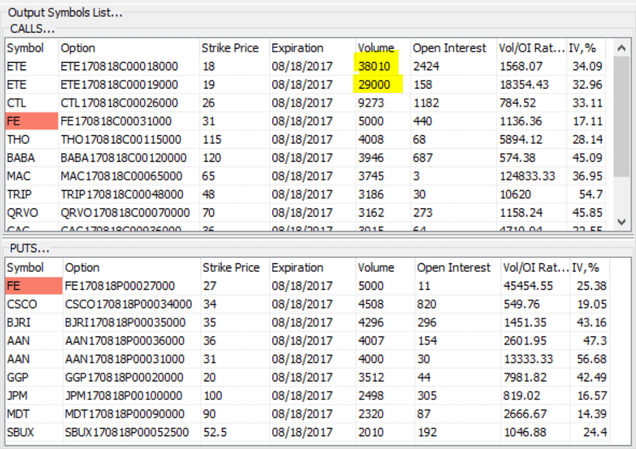This screenshot has width=636, height=449.
Task: Click highlighted volume 29000
Action: point(374,84)
